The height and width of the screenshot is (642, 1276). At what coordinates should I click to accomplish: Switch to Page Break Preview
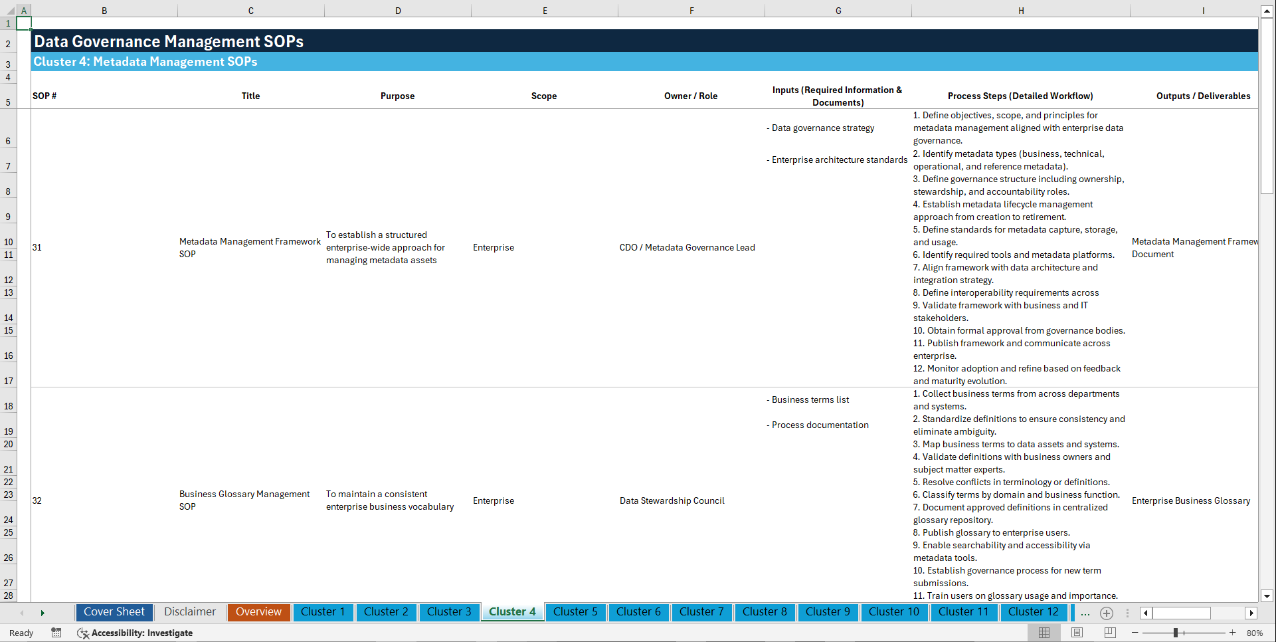(x=1110, y=633)
